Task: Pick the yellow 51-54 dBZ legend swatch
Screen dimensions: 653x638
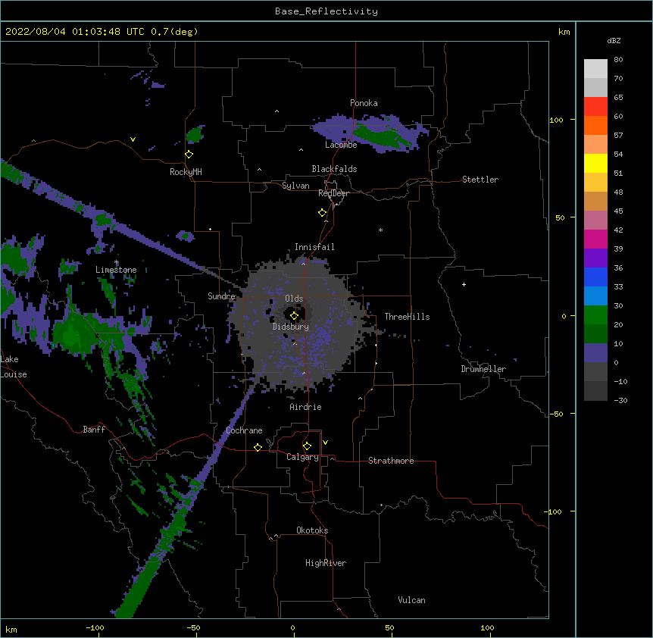Action: (x=595, y=163)
